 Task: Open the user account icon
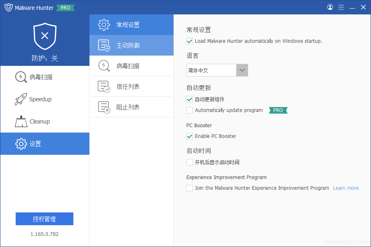[330, 7]
